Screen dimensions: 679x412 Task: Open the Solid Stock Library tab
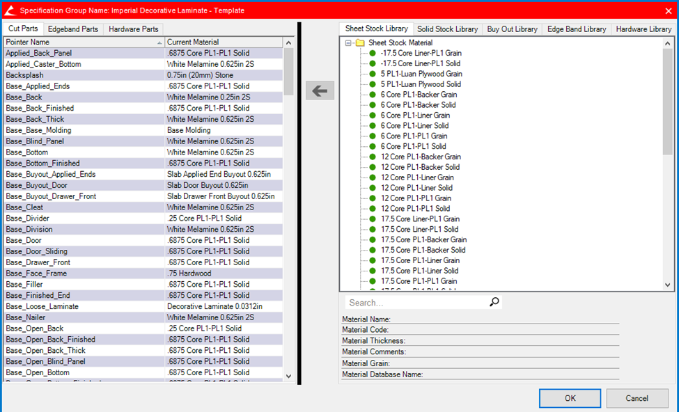(x=447, y=29)
